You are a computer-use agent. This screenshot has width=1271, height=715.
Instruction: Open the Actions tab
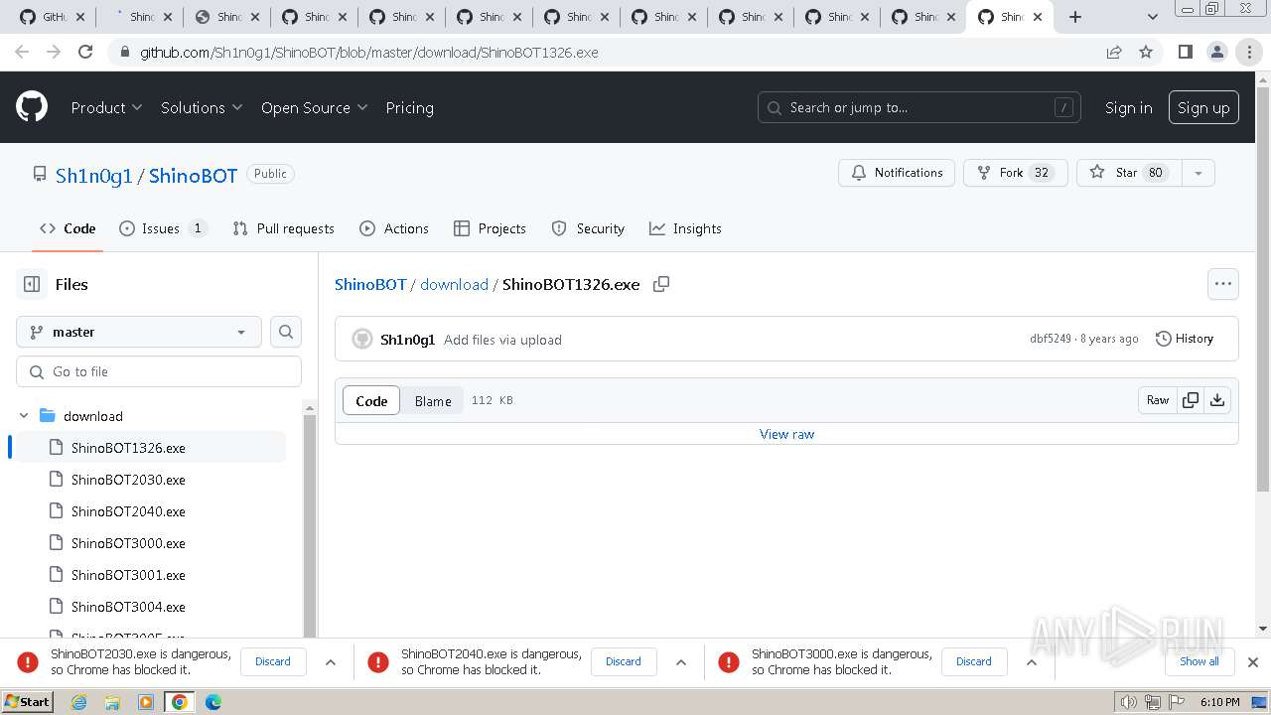tap(394, 228)
